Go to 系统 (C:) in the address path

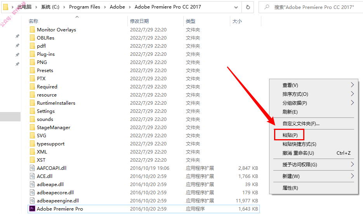click(50, 7)
